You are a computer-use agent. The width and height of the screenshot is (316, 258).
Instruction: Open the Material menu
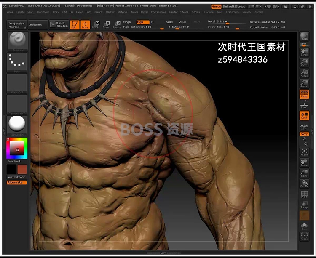click(122, 12)
